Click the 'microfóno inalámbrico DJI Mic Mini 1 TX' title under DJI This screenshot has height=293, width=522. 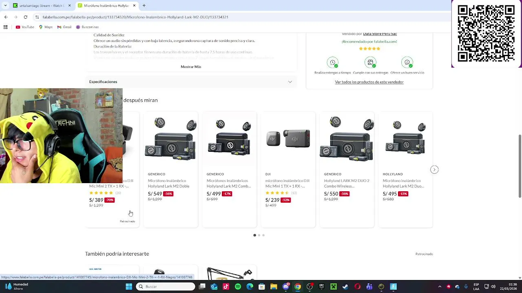tap(288, 184)
